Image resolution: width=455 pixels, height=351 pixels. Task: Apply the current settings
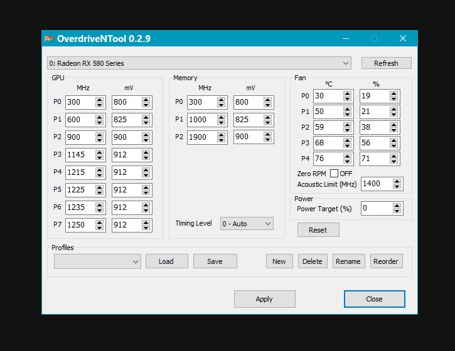pos(265,299)
